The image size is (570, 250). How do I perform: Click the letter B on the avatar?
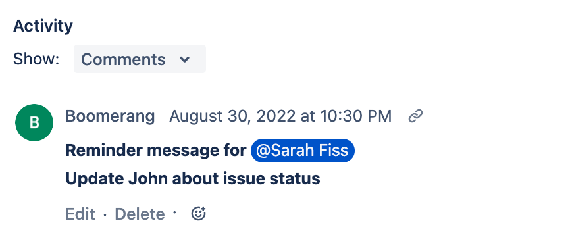[34, 123]
